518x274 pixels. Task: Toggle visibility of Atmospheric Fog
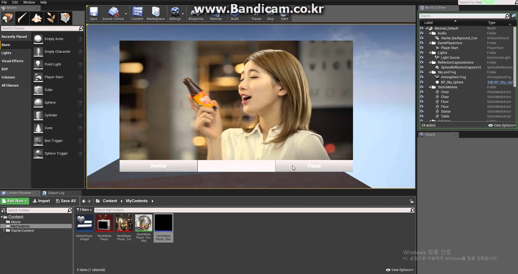click(x=422, y=77)
